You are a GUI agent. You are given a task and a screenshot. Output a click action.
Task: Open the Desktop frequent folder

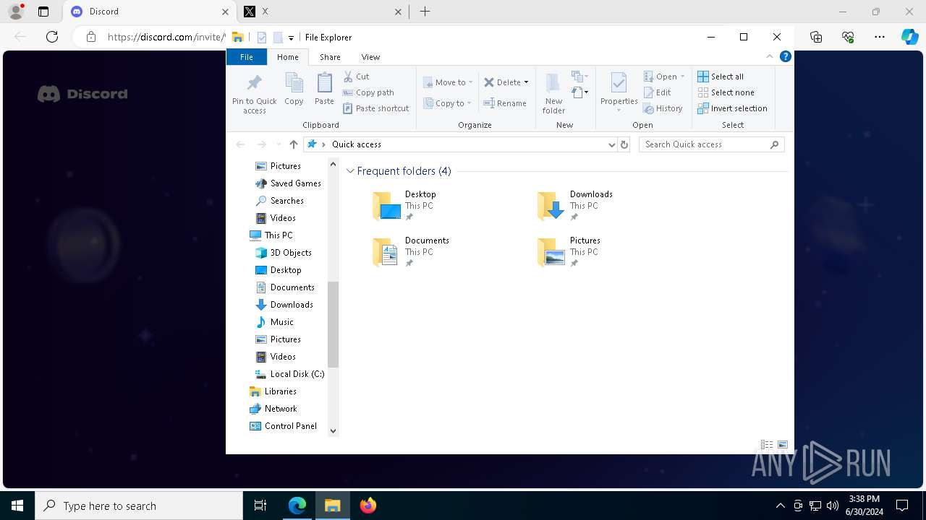(x=405, y=206)
